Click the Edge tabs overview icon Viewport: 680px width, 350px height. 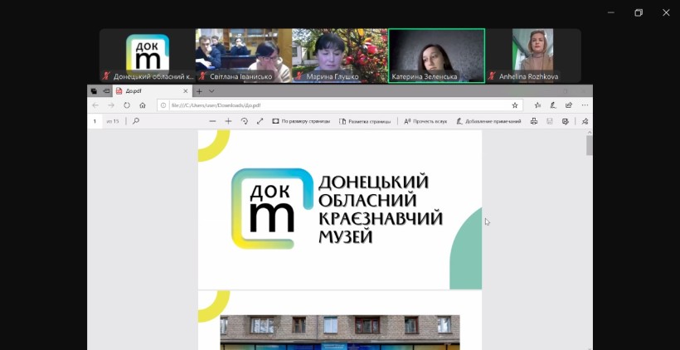(94, 91)
